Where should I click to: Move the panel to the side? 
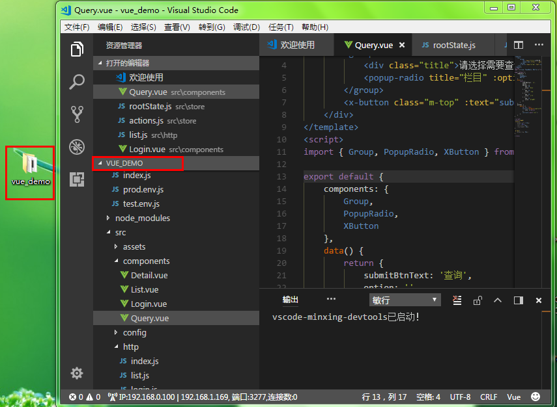(519, 300)
